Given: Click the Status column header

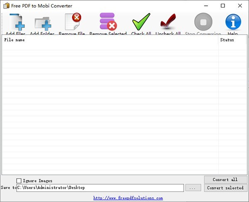Looking at the screenshot, I should [x=232, y=40].
